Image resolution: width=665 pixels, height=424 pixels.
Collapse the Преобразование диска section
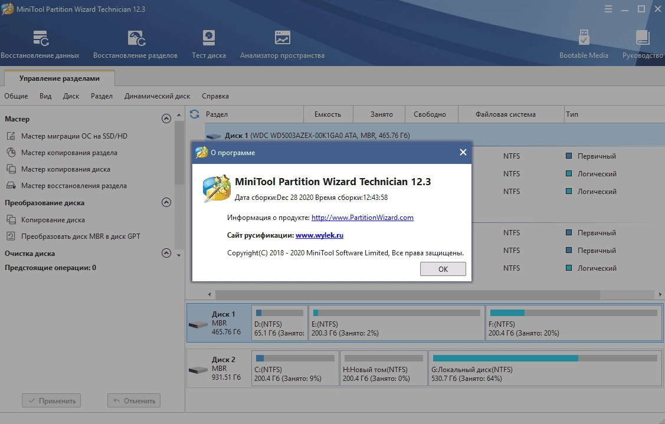tap(166, 202)
